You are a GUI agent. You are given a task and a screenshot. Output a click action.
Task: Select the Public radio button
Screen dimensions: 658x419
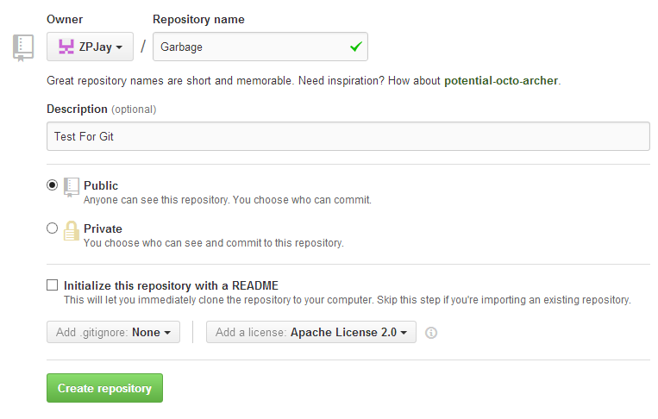click(53, 185)
